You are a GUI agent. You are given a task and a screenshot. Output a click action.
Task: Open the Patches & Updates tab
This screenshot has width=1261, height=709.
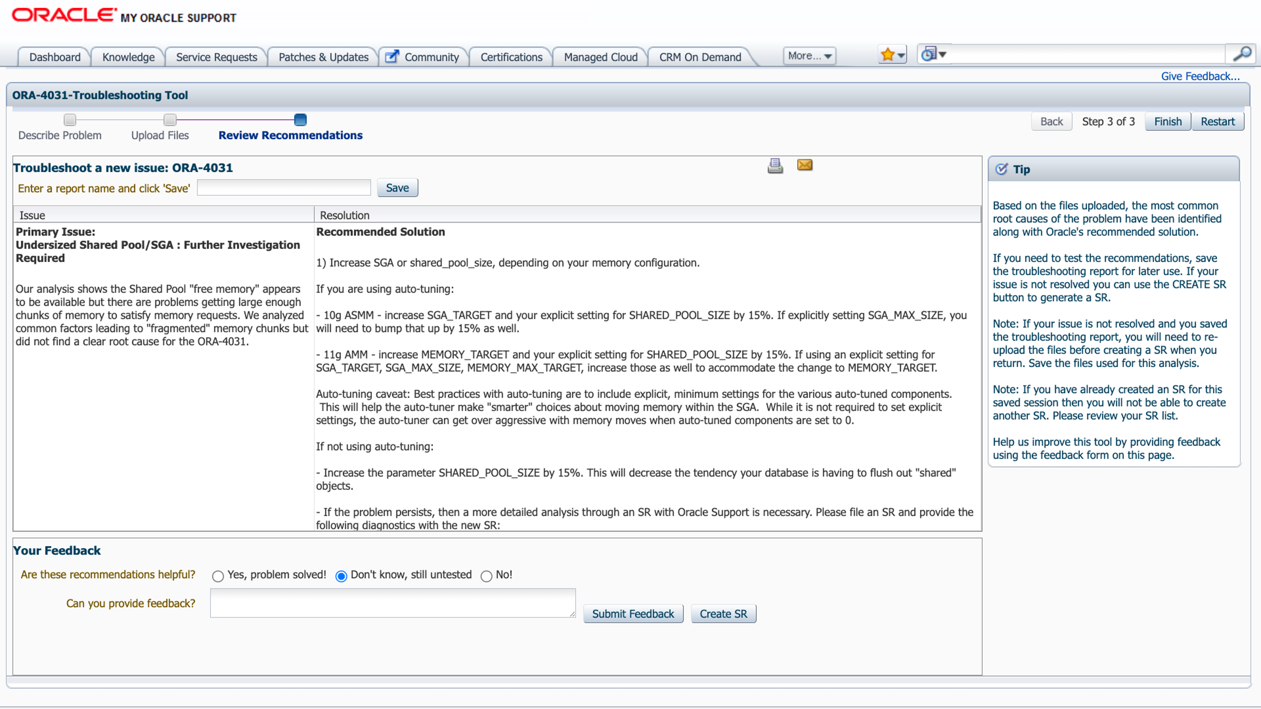(x=323, y=57)
